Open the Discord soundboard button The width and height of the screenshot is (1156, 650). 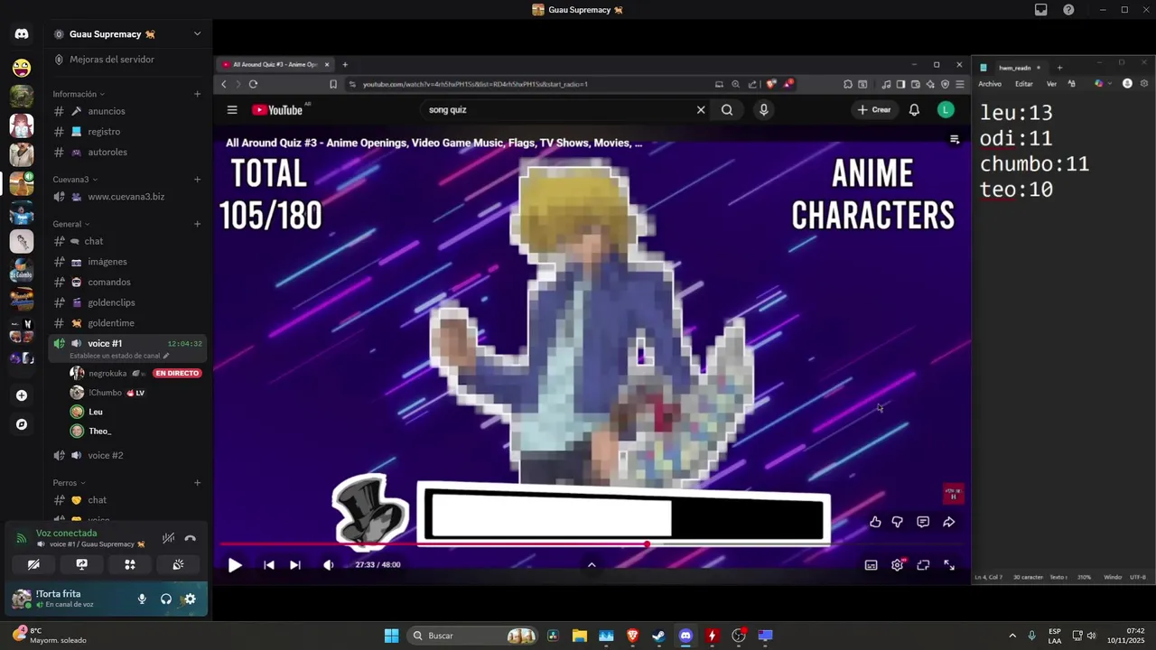(178, 564)
